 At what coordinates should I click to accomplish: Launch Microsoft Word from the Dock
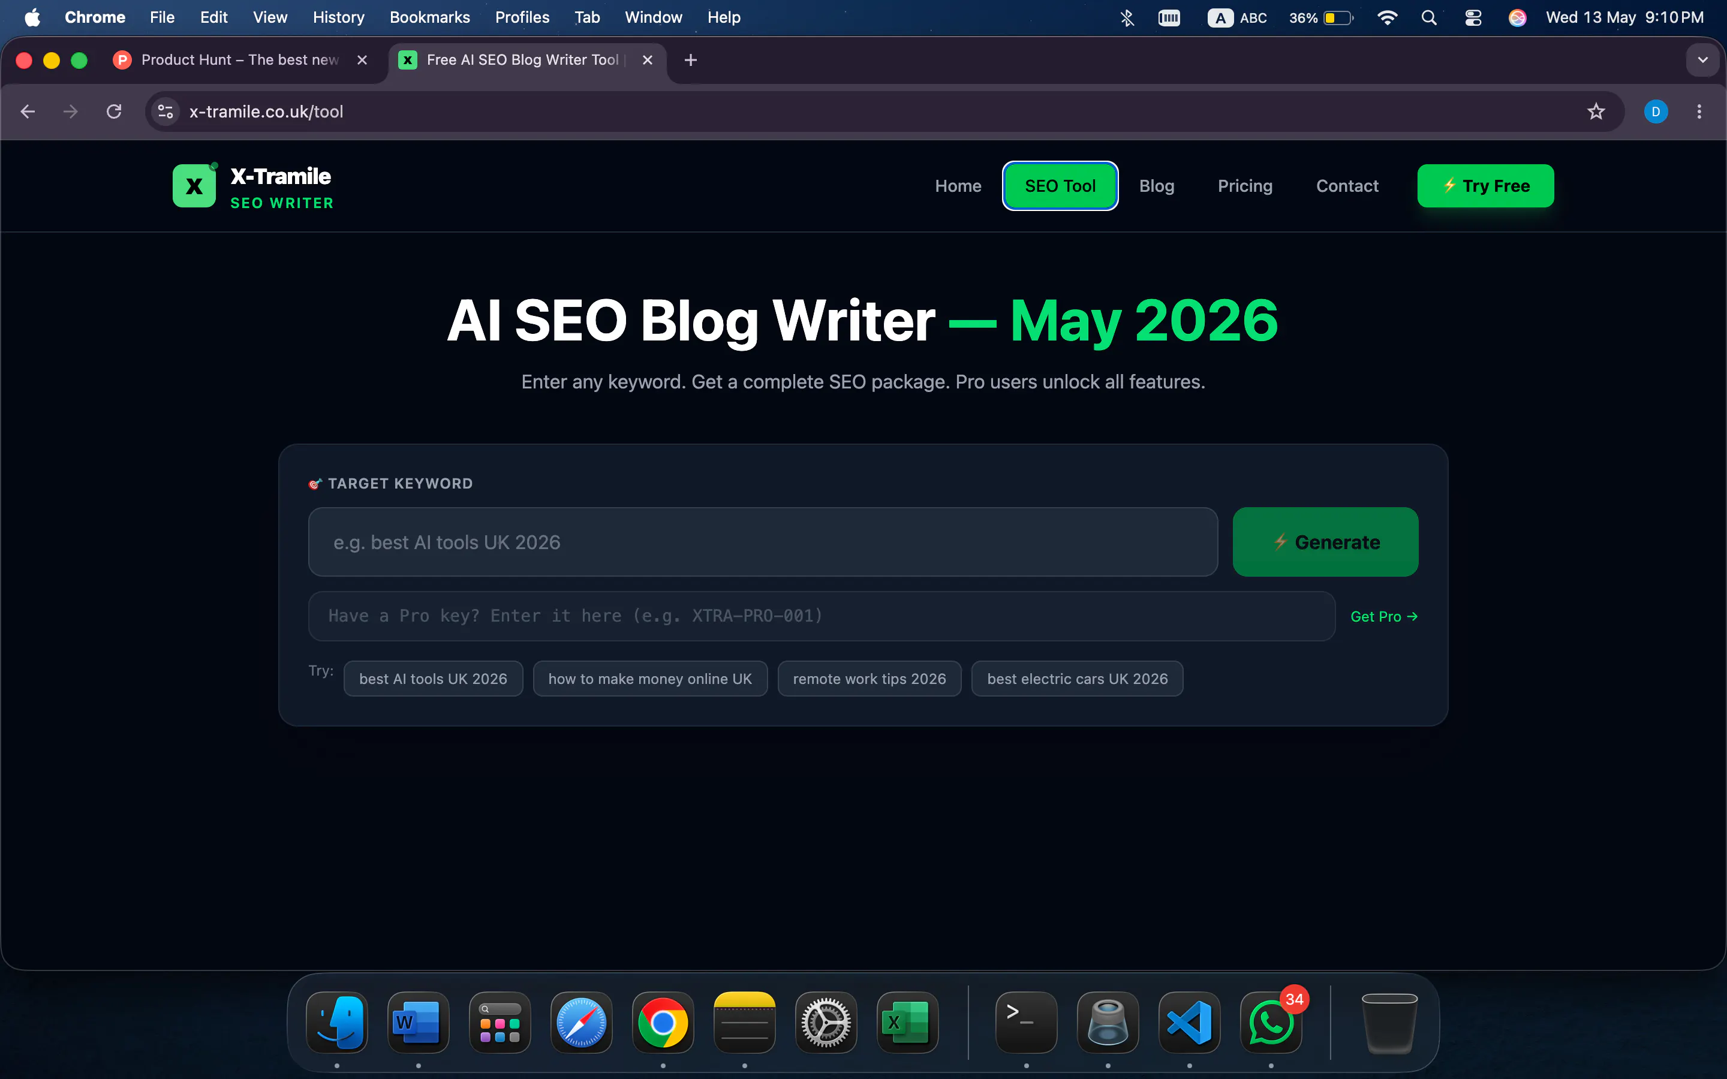(418, 1022)
